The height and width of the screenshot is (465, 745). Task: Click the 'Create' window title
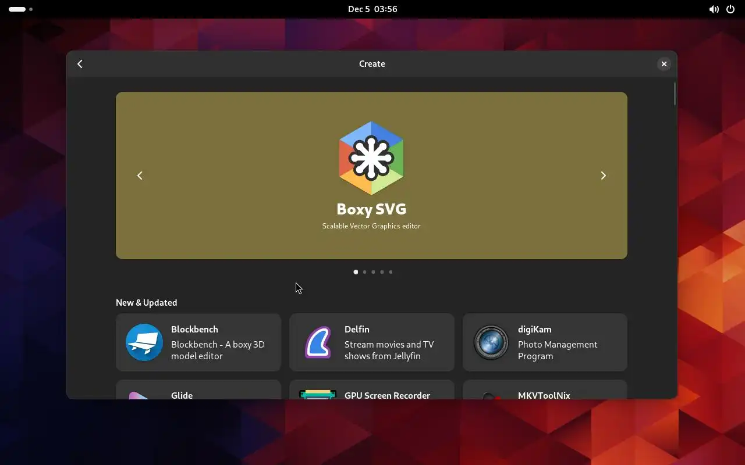(372, 64)
